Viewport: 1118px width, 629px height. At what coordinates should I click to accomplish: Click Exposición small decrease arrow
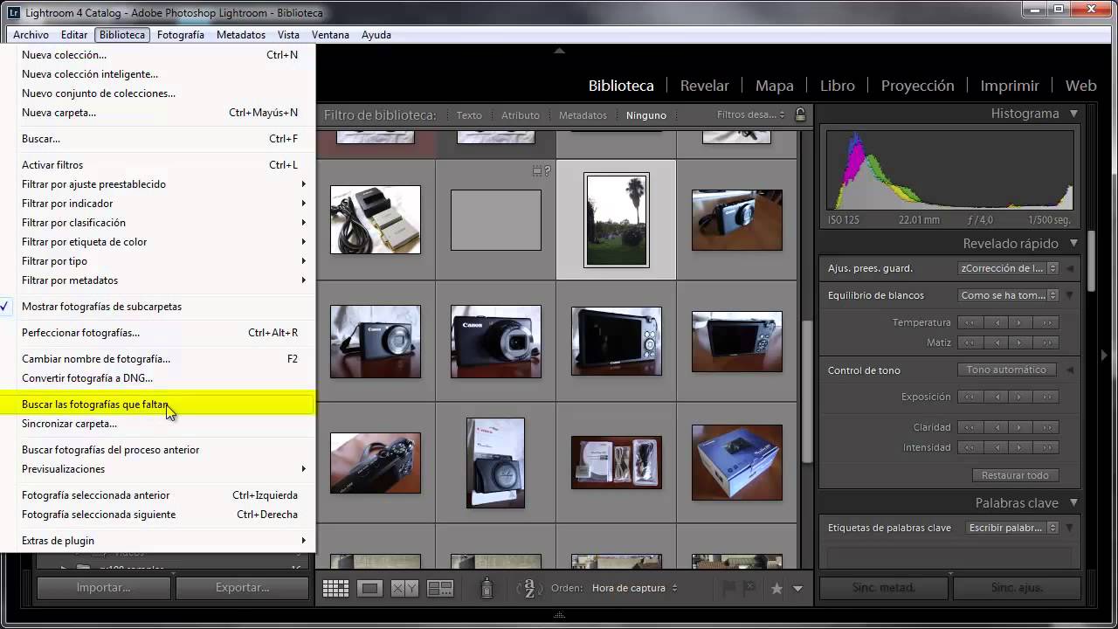click(997, 397)
